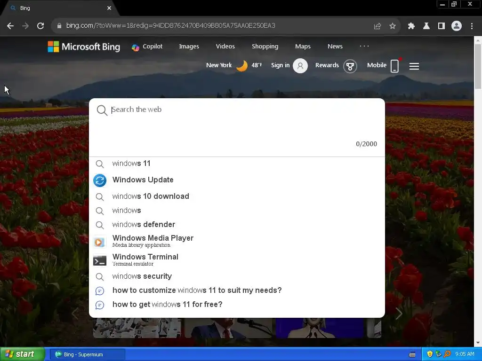
Task: Select the windows 11 suggestion
Action: [x=237, y=164]
